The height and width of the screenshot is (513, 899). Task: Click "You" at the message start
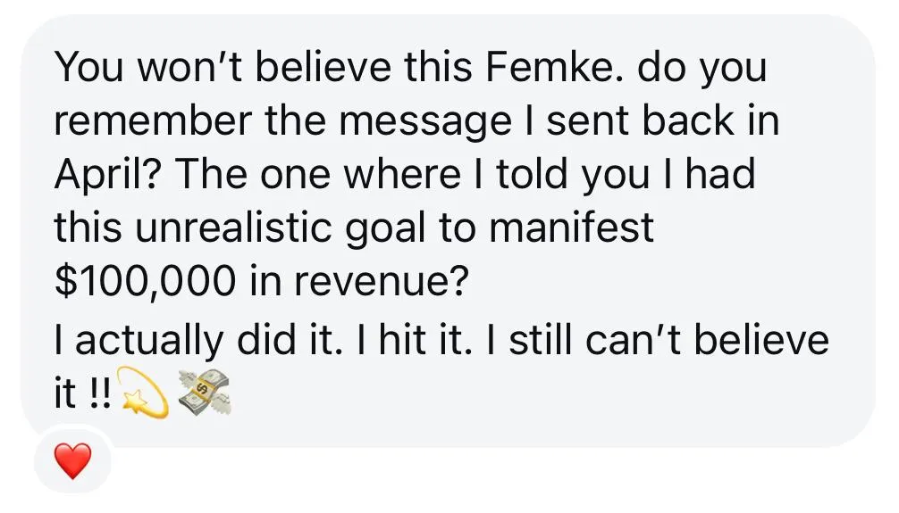(88, 67)
